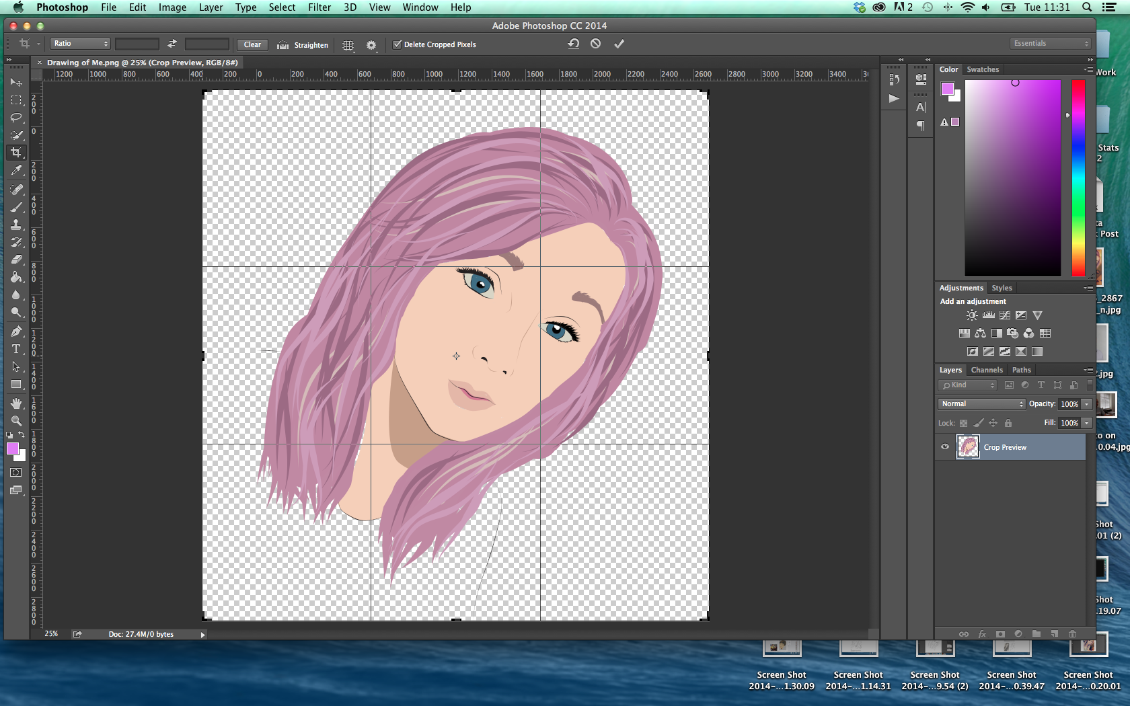Switch to the Channels tab

coord(987,370)
